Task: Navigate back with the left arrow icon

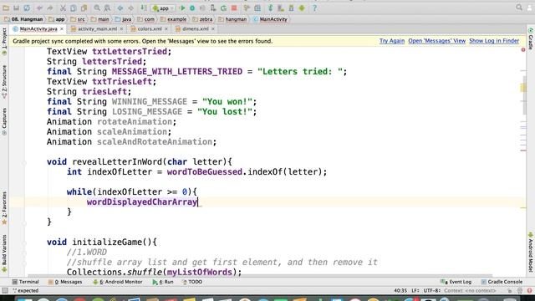Action: (x=120, y=8)
